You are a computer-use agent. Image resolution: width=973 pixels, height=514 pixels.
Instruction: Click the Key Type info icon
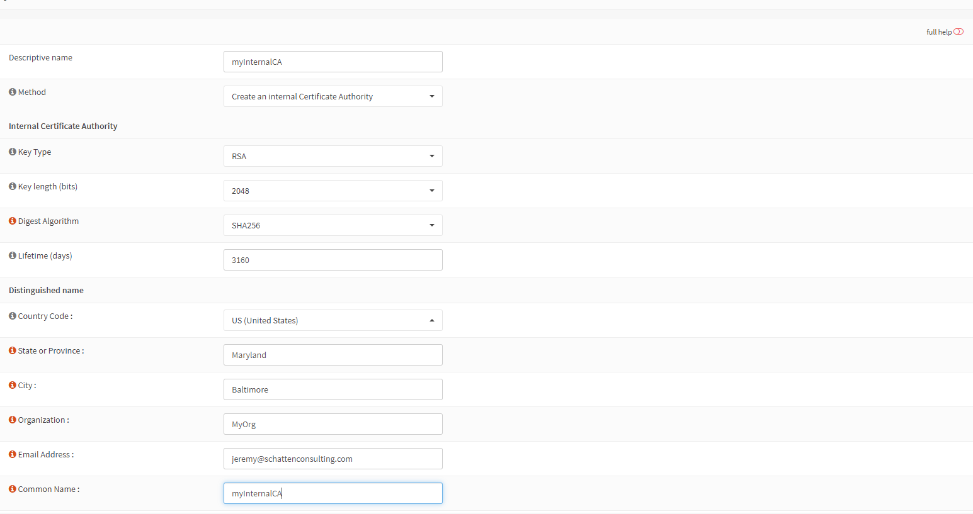coord(13,152)
